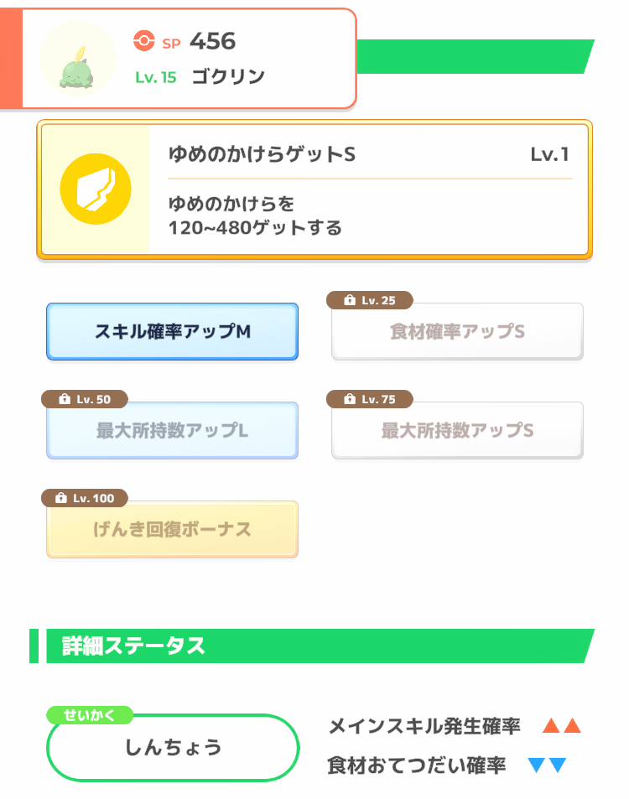
Task: Click the red up arrows for main skill rate
Action: pos(562,725)
